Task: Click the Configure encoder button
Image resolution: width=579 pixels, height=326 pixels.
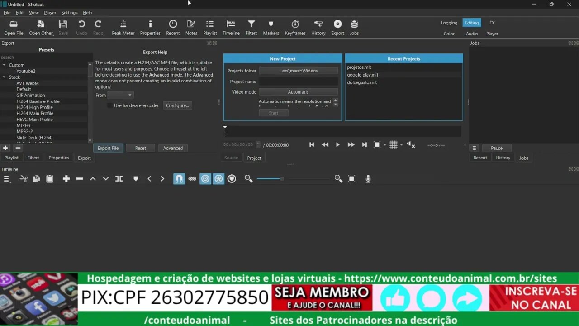Action: click(x=177, y=105)
